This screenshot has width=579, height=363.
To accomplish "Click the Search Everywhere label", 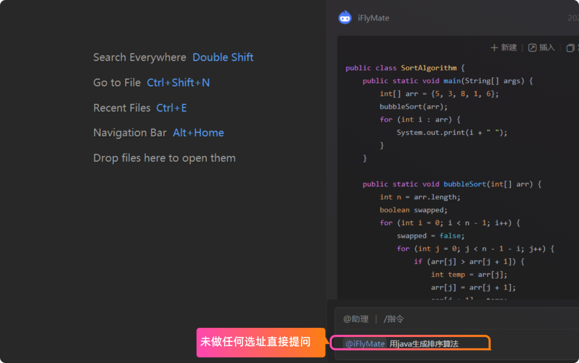I will tap(140, 57).
